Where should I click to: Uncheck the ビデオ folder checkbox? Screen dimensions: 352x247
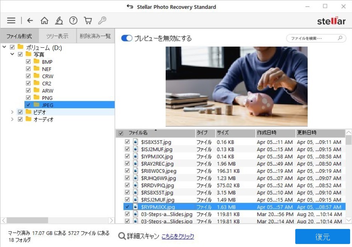click(x=20, y=112)
